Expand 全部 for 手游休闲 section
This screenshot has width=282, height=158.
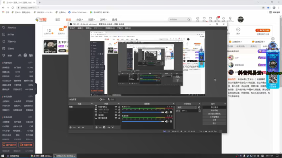(x=30, y=117)
